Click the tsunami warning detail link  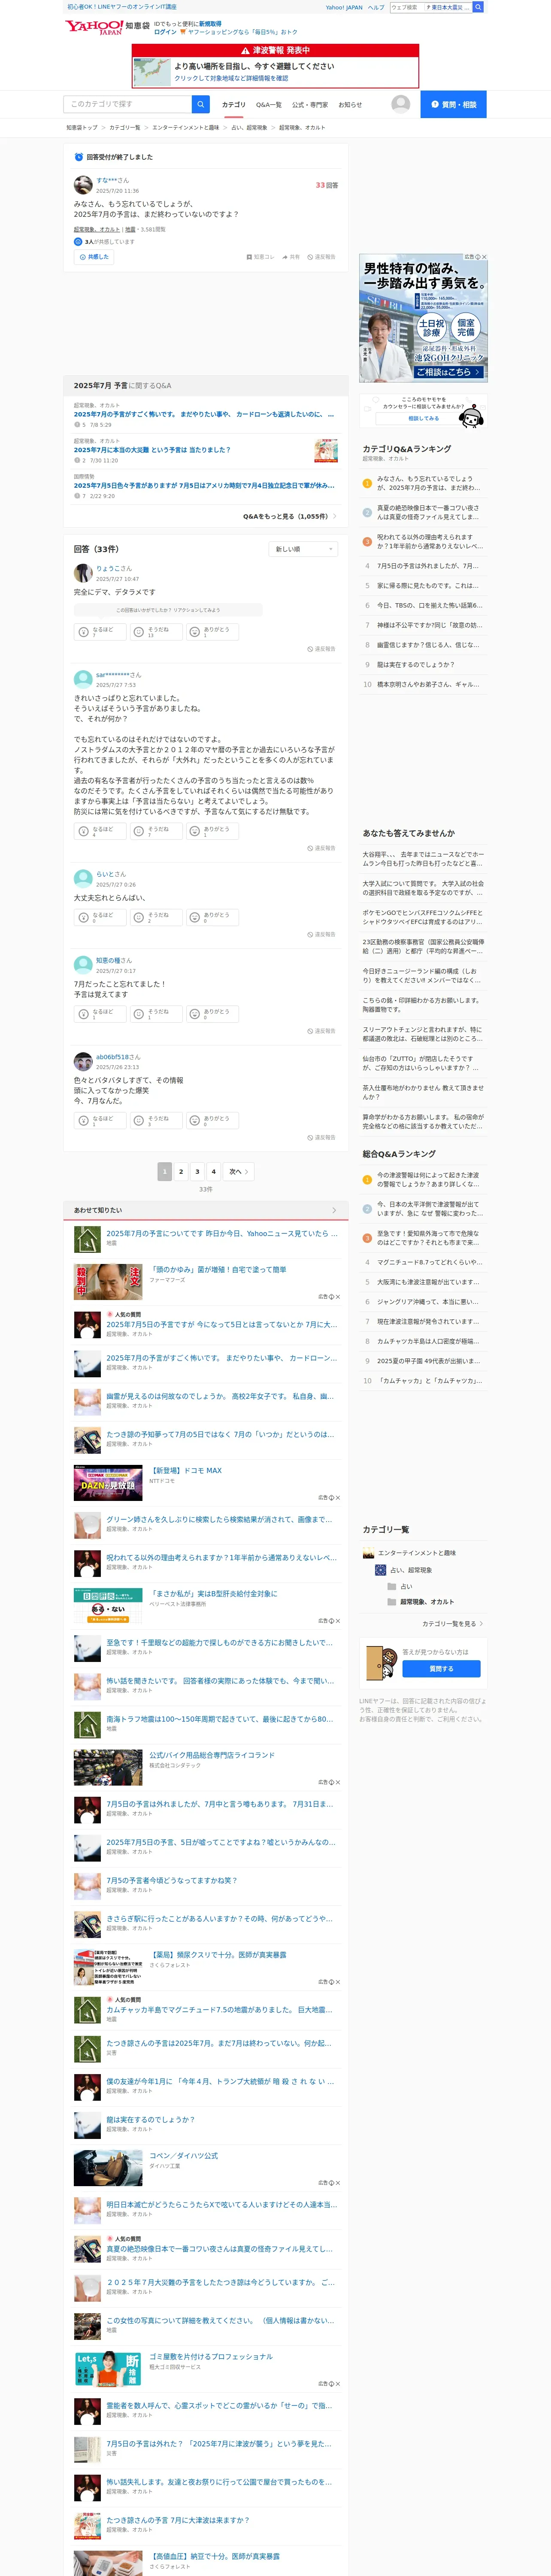[x=231, y=78]
